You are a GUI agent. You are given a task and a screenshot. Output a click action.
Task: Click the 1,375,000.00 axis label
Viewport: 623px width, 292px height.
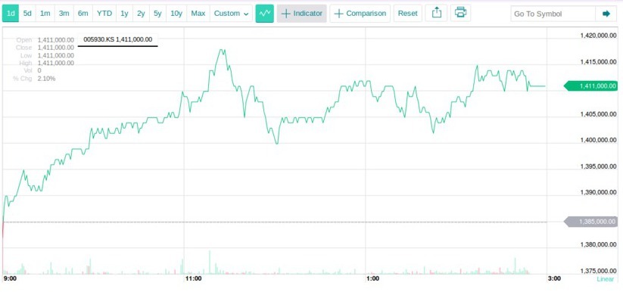click(x=598, y=271)
